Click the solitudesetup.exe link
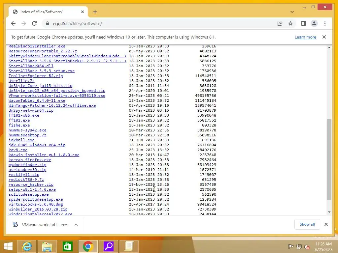This screenshot has width=338, height=253. [28, 194]
